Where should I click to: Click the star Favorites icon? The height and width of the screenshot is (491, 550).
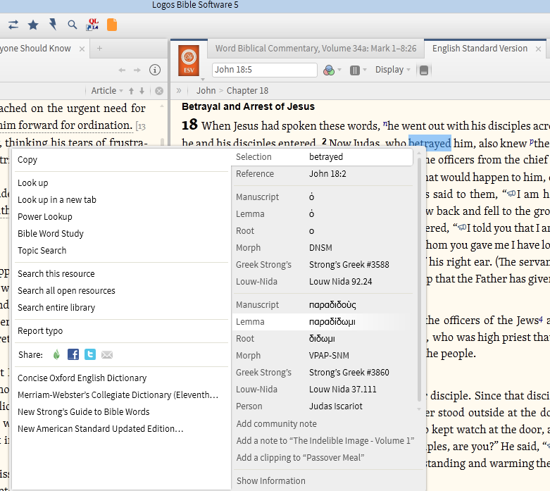click(x=33, y=25)
